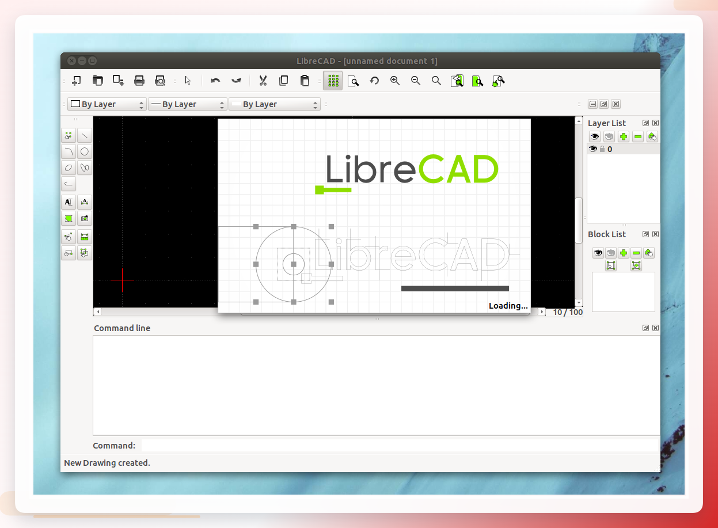Add a new layer
Viewport: 718px width, 528px height.
pyautogui.click(x=624, y=136)
